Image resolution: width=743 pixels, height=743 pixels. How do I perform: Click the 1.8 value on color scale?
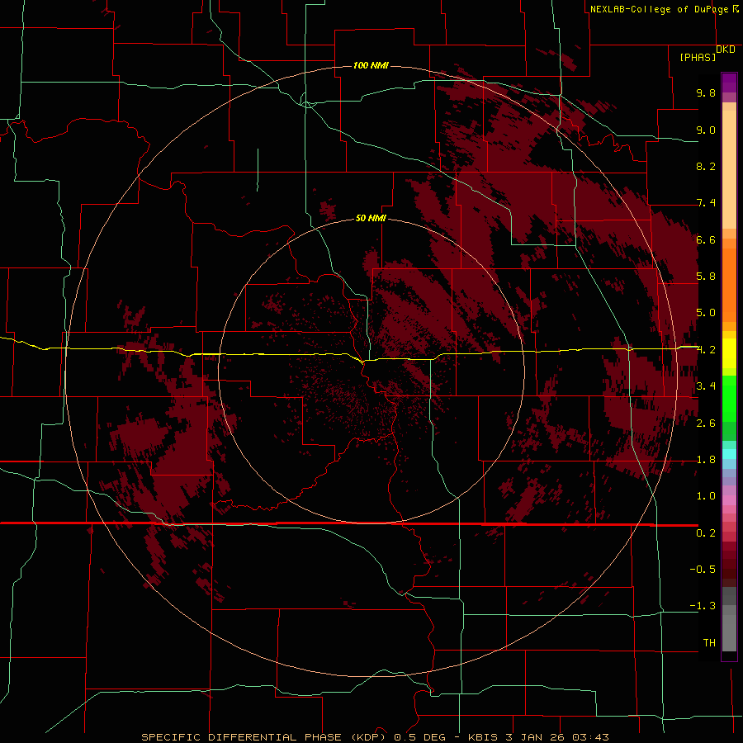706,460
